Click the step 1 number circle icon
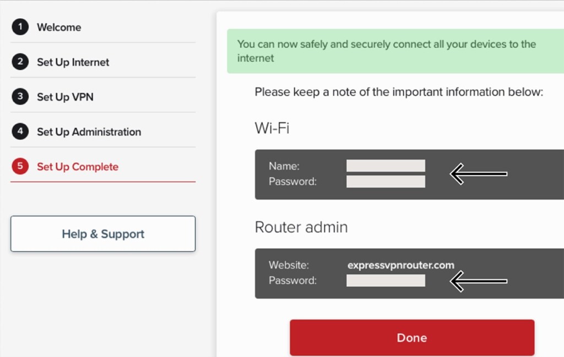564x357 pixels. click(x=20, y=26)
